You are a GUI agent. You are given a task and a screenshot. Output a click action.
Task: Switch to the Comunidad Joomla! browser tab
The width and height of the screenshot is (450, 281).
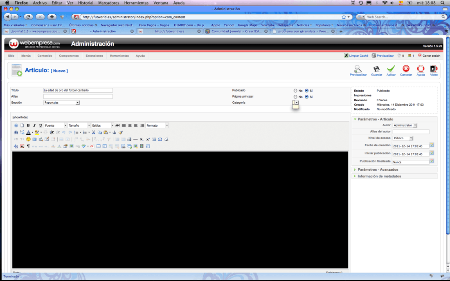pyautogui.click(x=237, y=31)
